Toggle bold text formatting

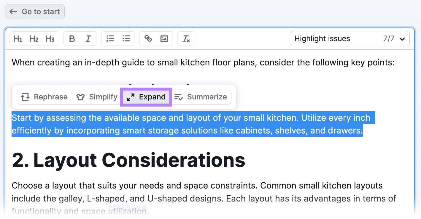point(72,39)
